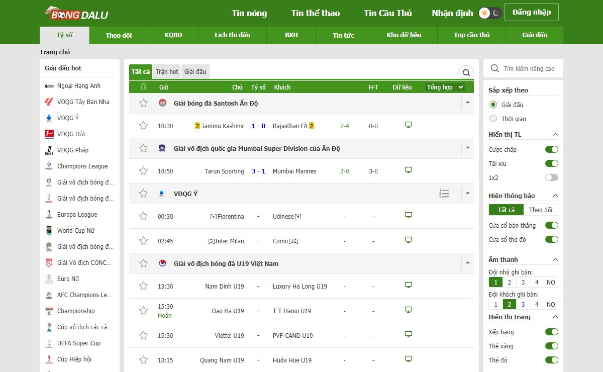Star the Quang Nam U19 match
The height and width of the screenshot is (372, 603).
[143, 360]
